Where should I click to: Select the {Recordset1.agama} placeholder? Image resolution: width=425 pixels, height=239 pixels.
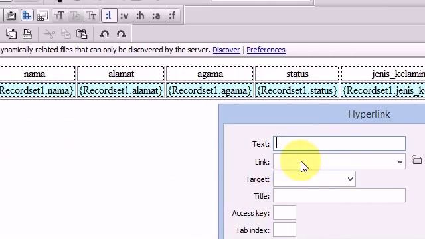point(210,90)
